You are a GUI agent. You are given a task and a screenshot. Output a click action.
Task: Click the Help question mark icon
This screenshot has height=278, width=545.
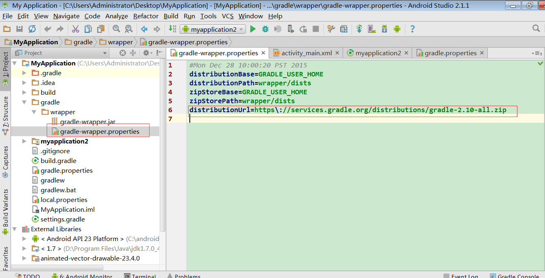[x=413, y=29]
